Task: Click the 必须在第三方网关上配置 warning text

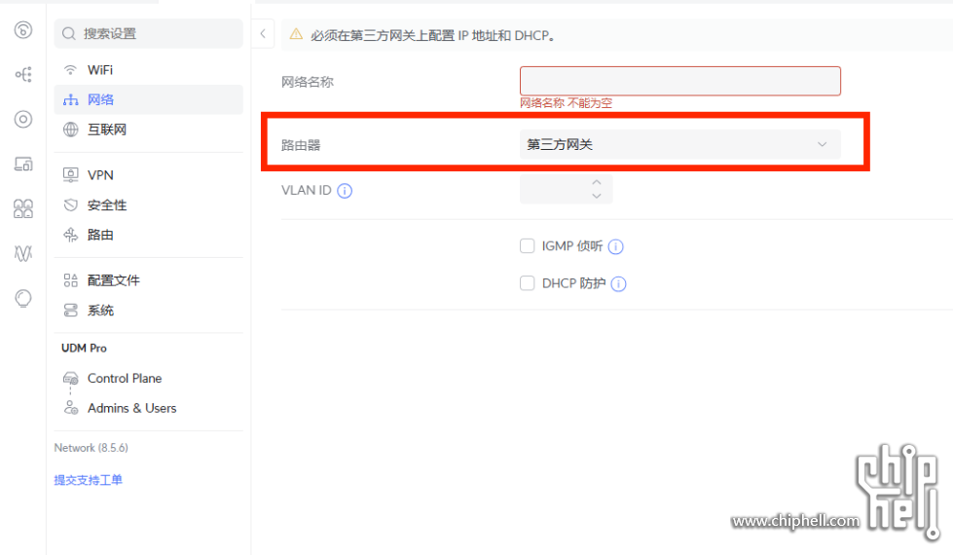Action: [433, 35]
